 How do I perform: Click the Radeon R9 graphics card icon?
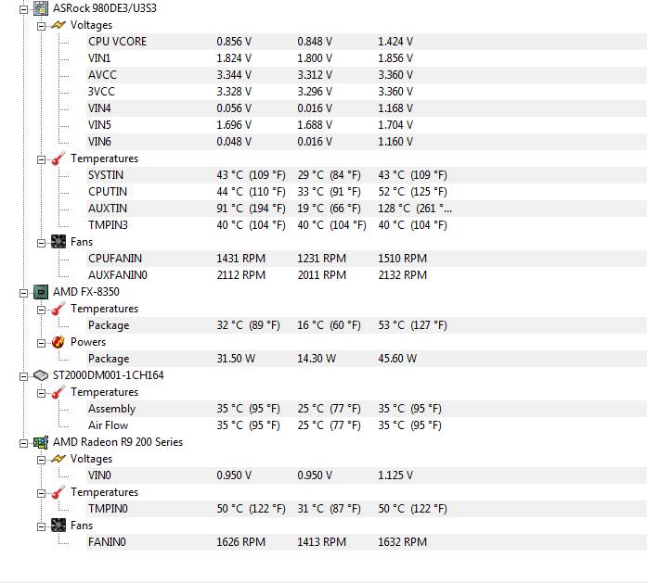(41, 442)
